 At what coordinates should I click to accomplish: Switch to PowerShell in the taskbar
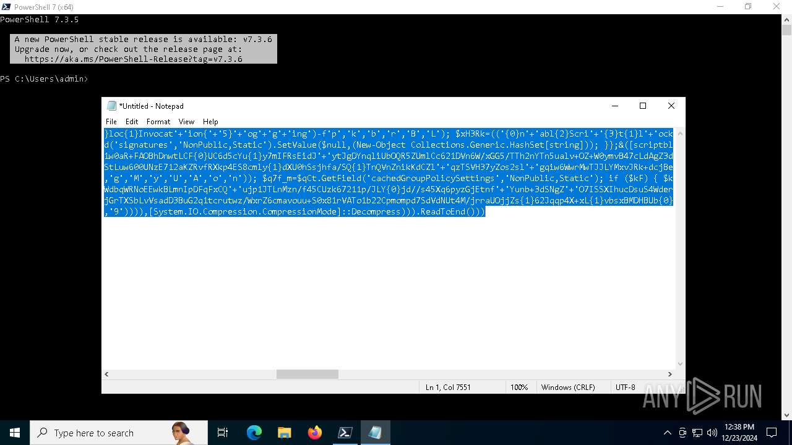click(345, 433)
